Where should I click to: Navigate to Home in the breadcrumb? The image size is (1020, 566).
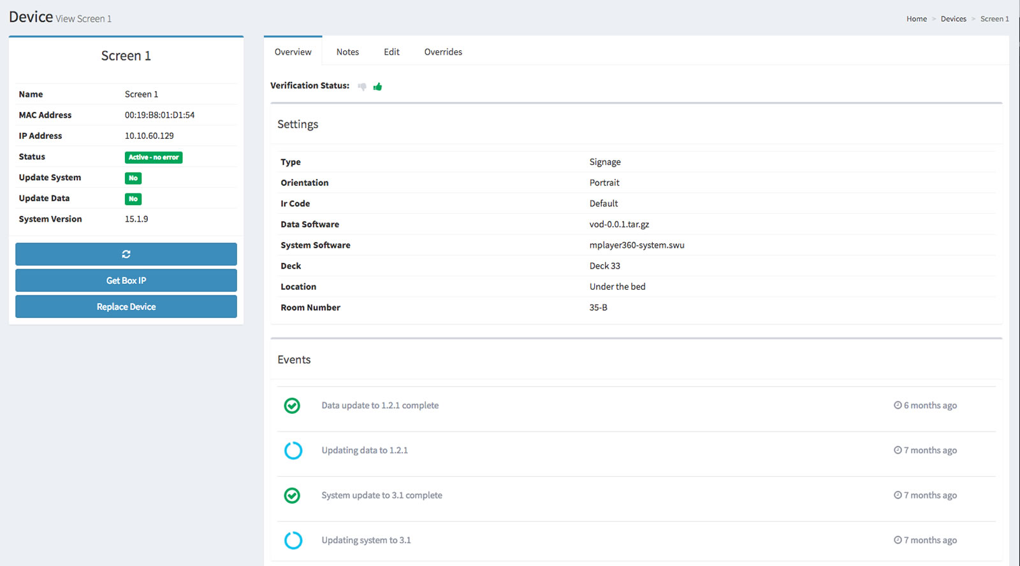pyautogui.click(x=917, y=19)
